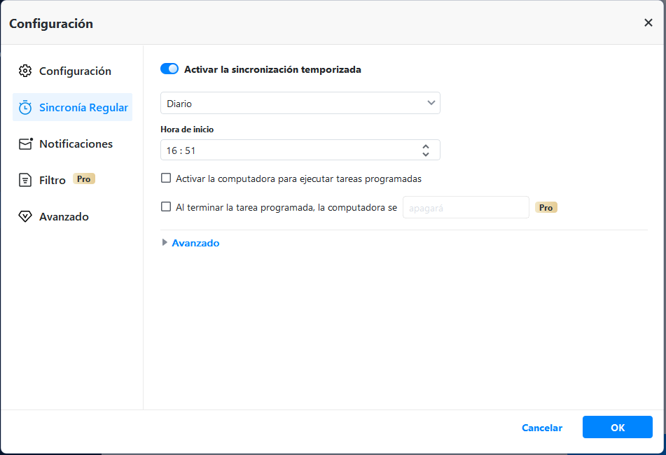This screenshot has height=455, width=666.
Task: Expand the Avanzado disclosure triangle
Action: (165, 243)
